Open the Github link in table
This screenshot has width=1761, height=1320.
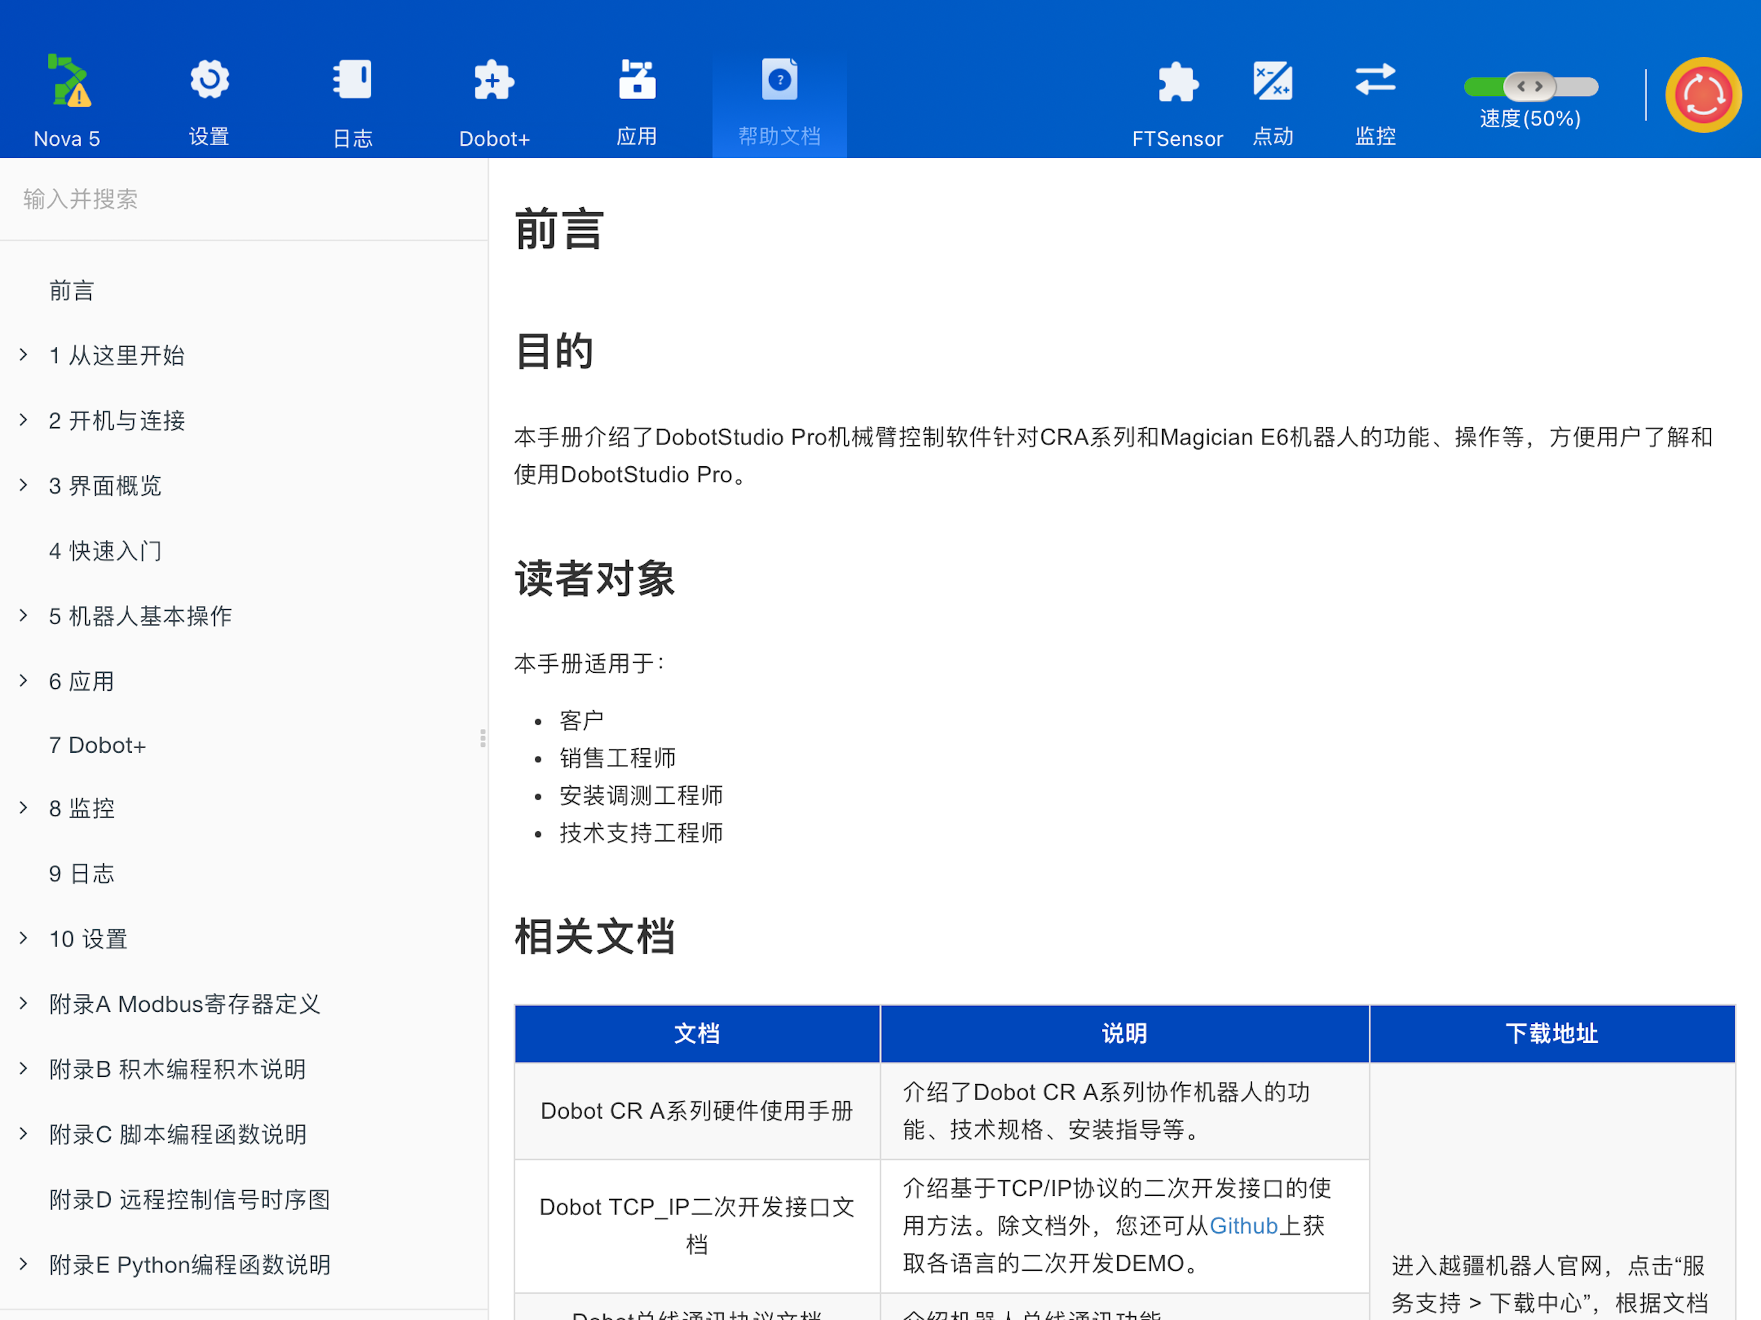(1243, 1226)
